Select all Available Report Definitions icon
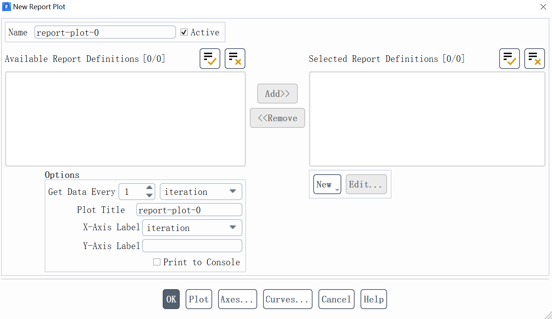 click(210, 59)
